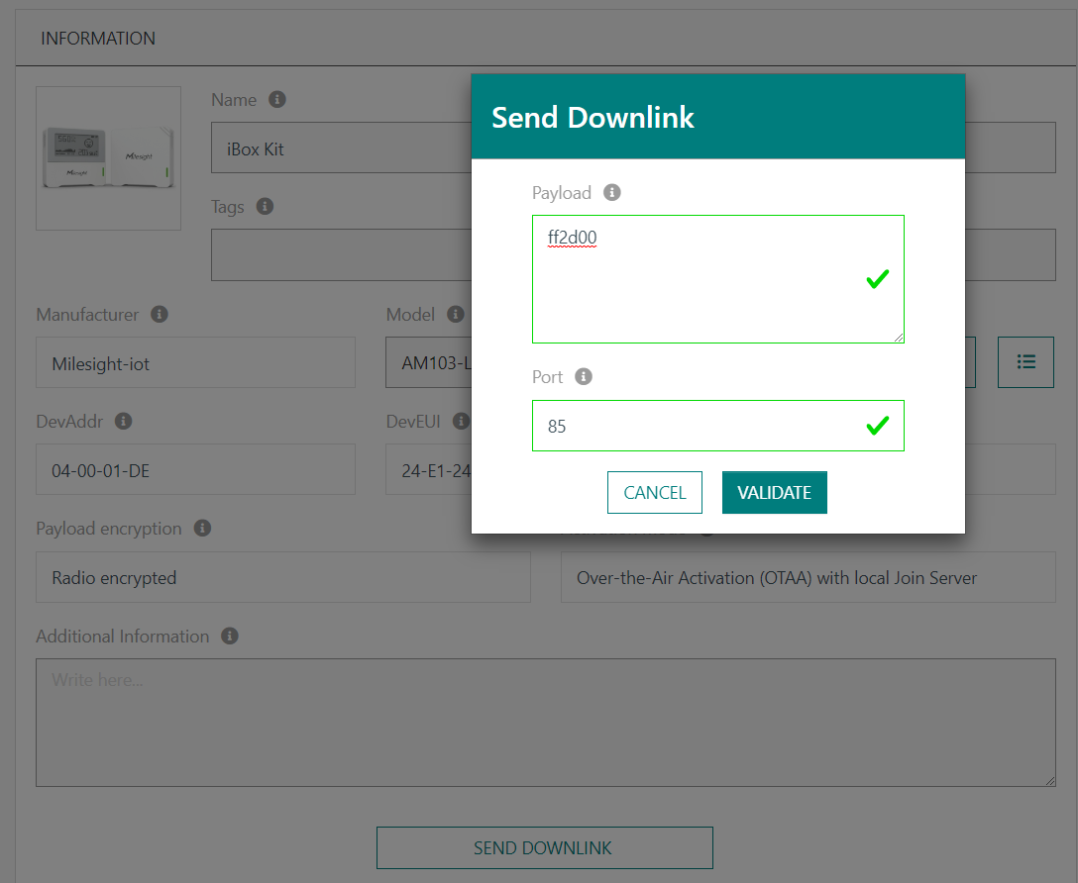Click the Manufacturer info icon

(x=160, y=314)
